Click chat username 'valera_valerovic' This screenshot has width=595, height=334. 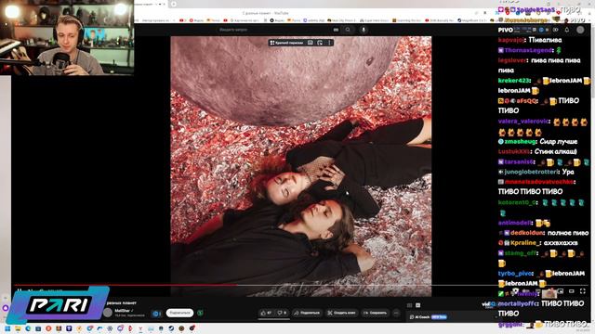tap(523, 122)
